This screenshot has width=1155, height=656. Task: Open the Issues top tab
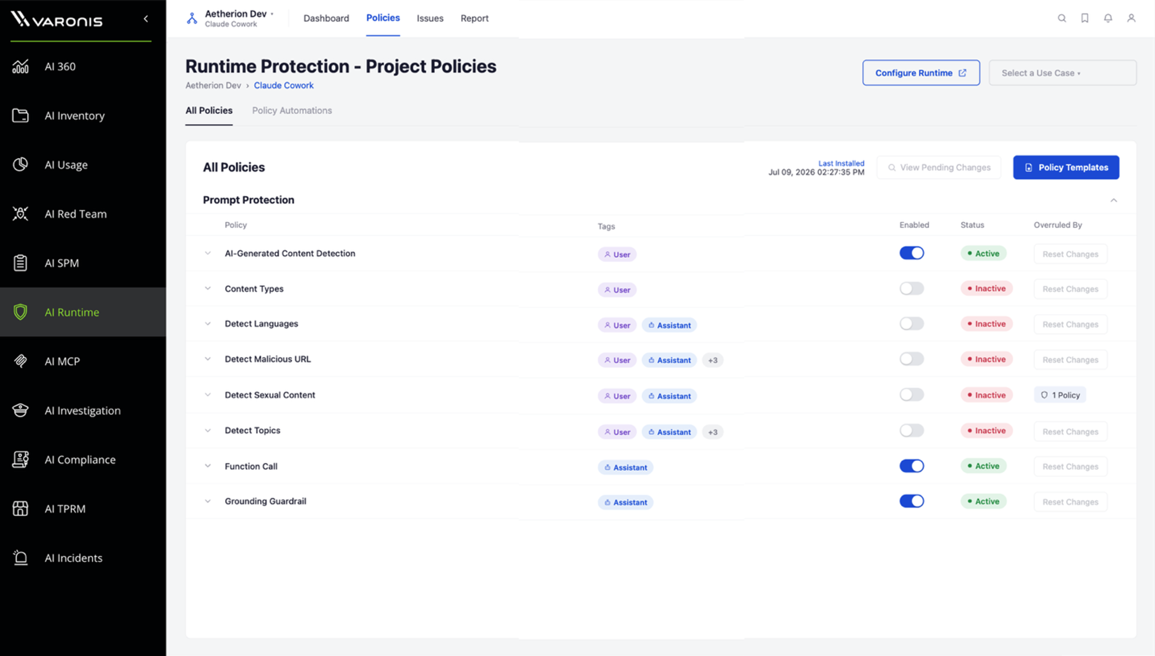[430, 18]
